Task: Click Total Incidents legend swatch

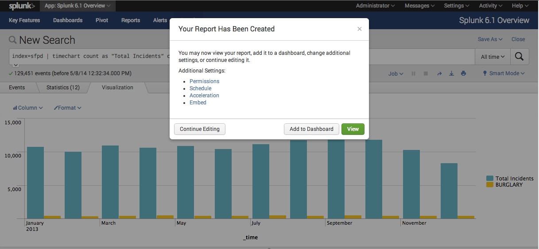Action: click(x=490, y=179)
